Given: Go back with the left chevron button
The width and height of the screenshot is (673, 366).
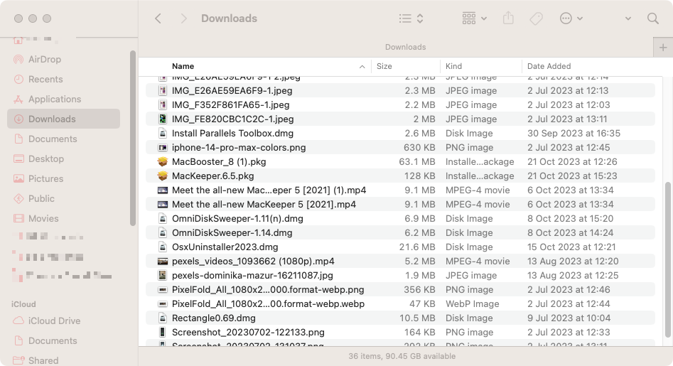Looking at the screenshot, I should click(158, 18).
